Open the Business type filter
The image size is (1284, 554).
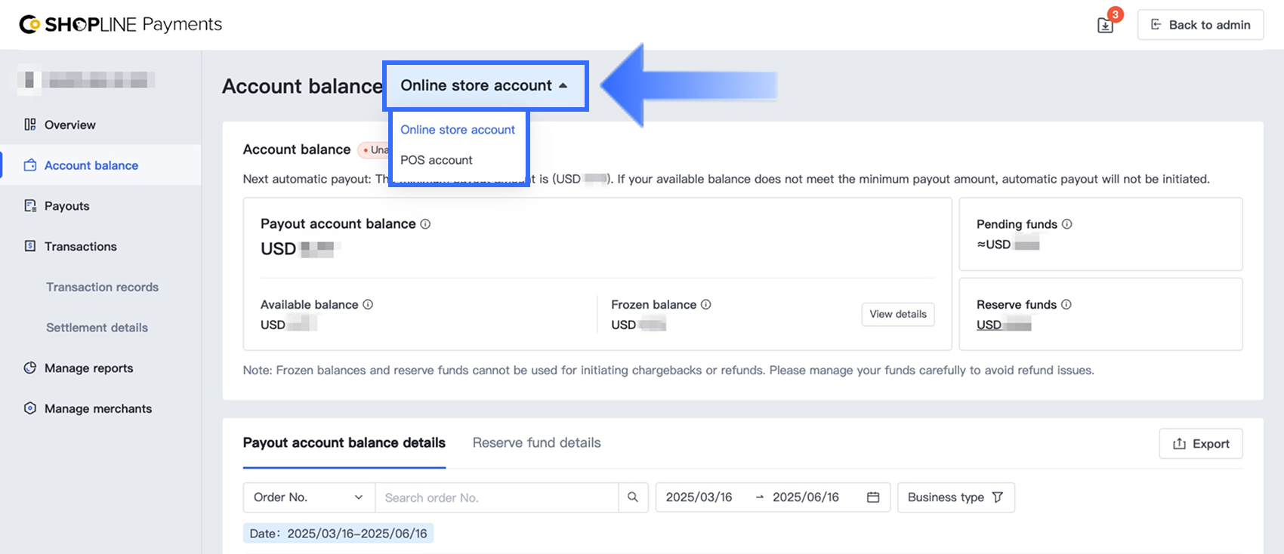coord(955,497)
